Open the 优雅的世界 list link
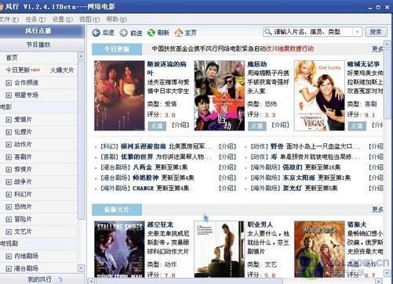Viewport: 393px width, 284px height. (x=136, y=157)
